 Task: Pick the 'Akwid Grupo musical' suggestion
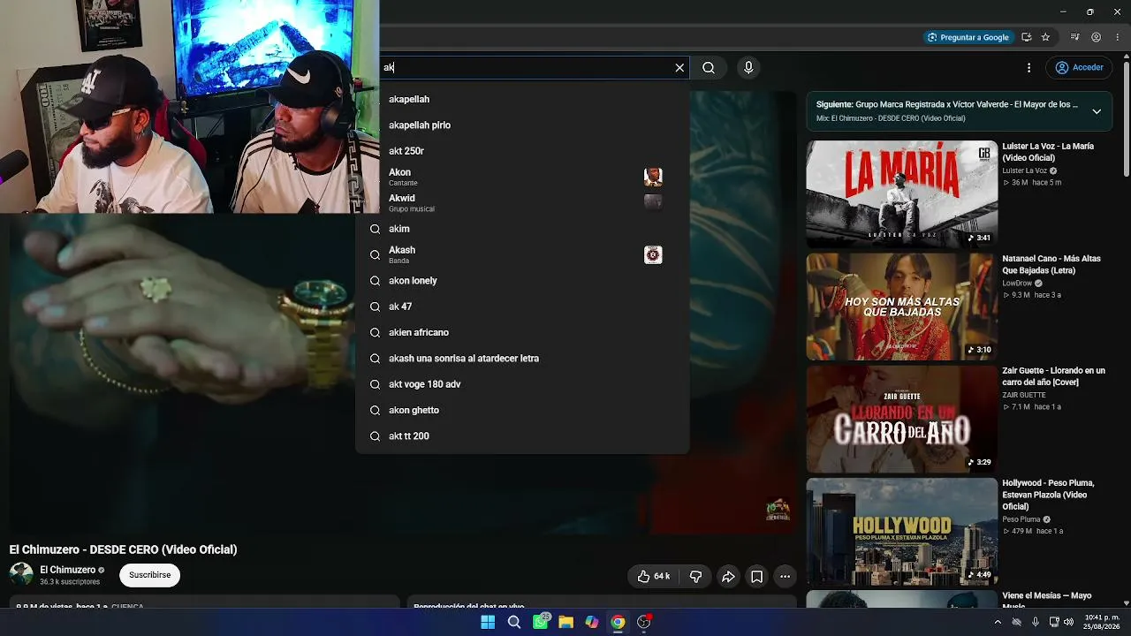pos(522,203)
